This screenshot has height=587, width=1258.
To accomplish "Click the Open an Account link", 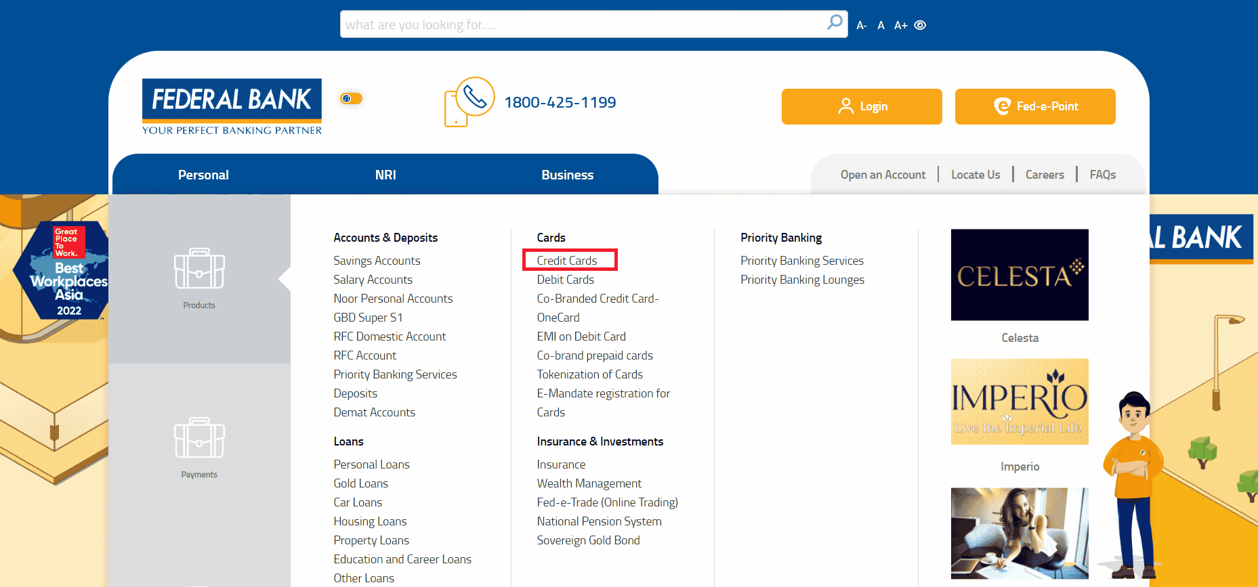I will tap(883, 175).
